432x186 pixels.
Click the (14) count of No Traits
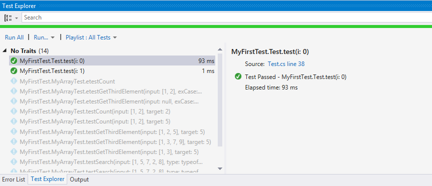[x=44, y=51]
